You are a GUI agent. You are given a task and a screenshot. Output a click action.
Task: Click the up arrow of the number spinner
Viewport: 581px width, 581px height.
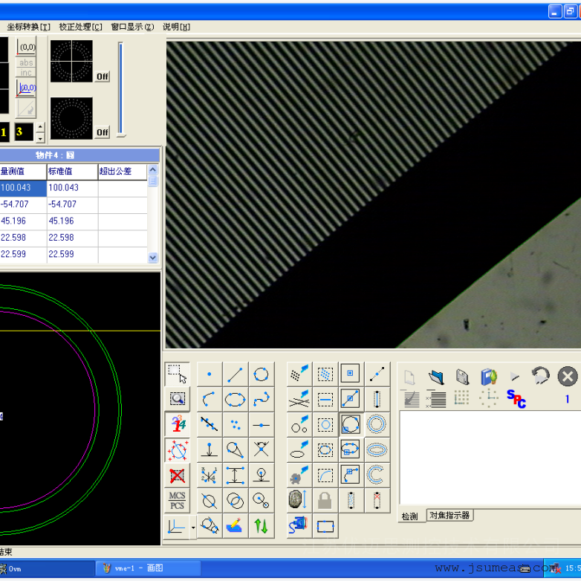[40, 127]
